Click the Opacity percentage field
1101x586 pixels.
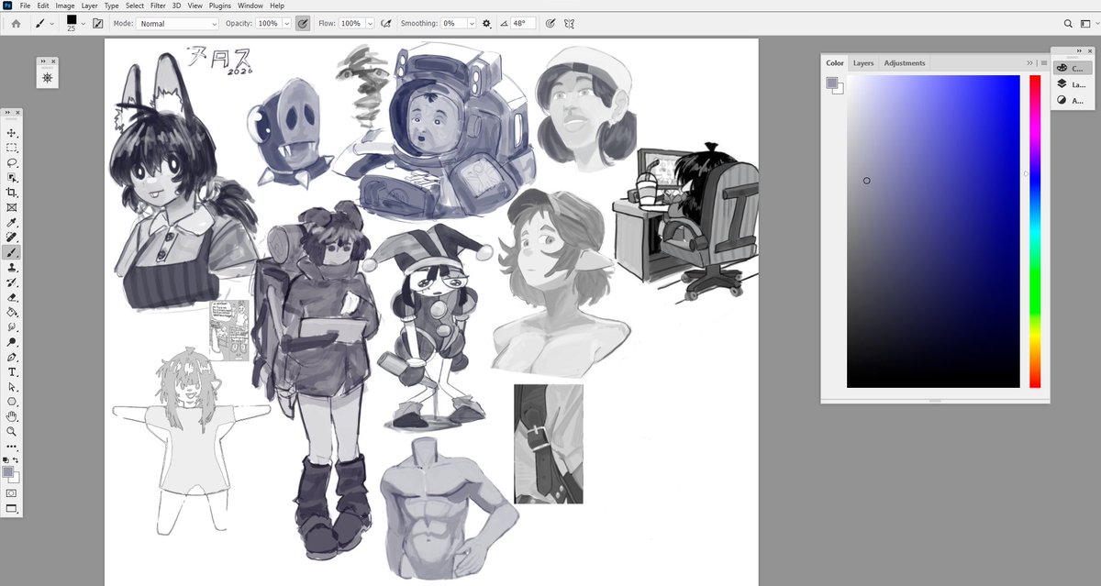(x=268, y=23)
